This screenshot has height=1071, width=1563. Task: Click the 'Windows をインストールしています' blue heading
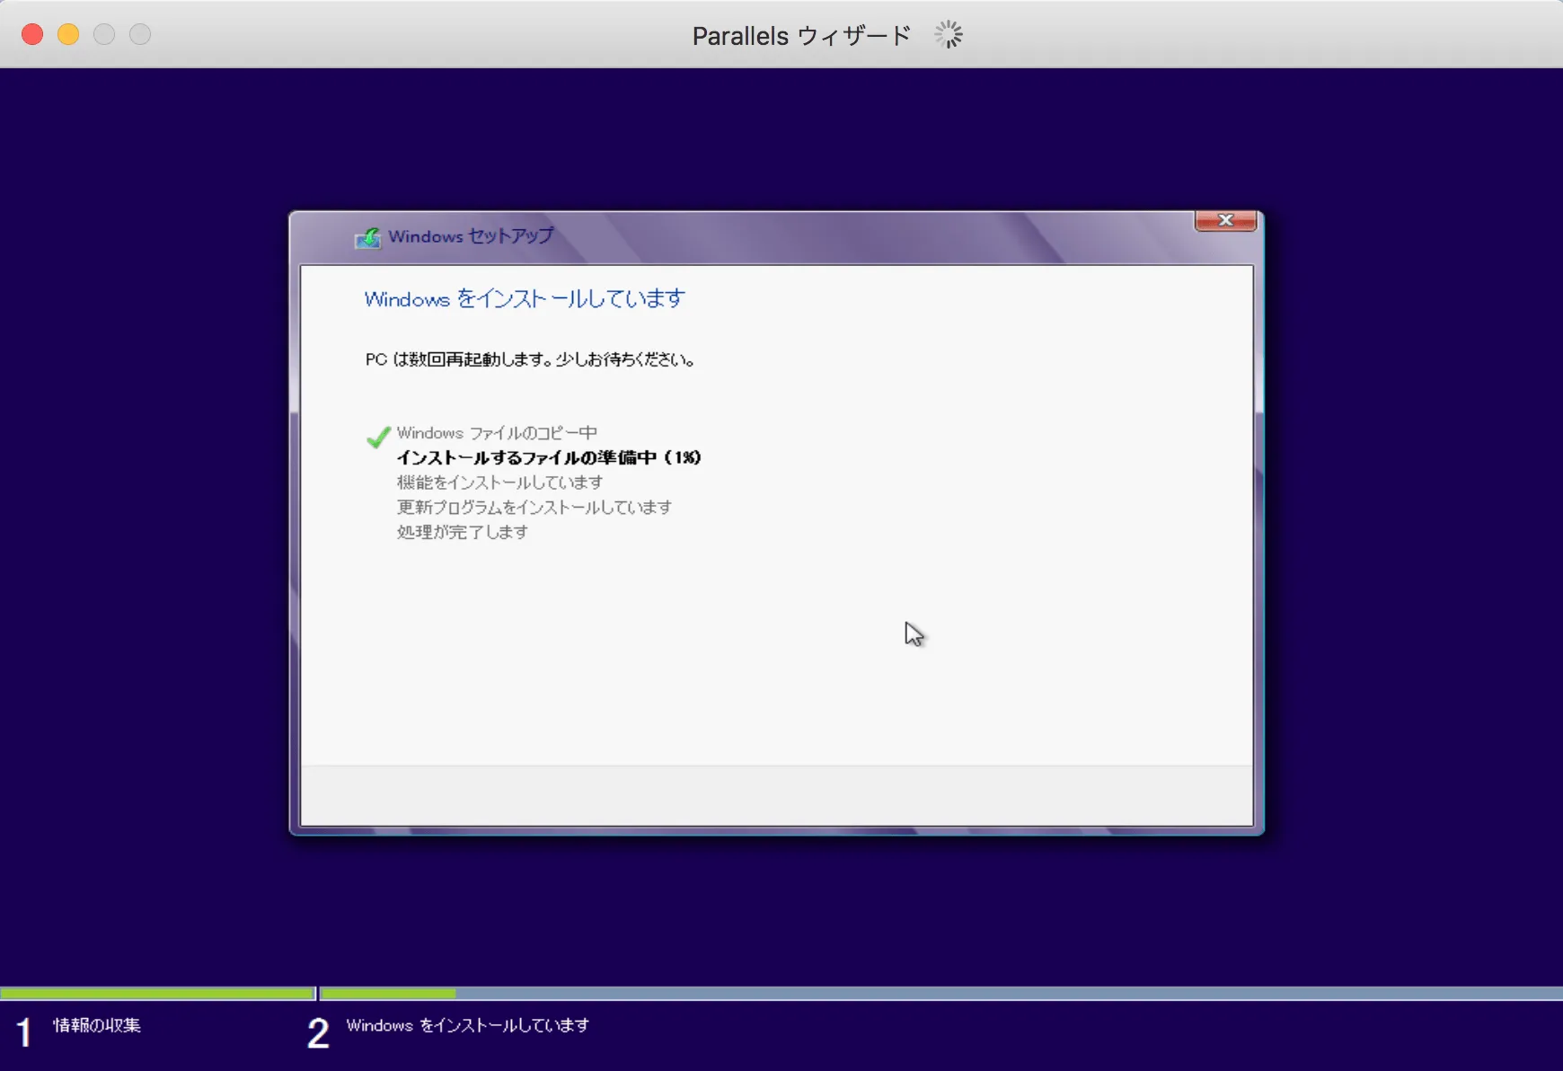(525, 298)
